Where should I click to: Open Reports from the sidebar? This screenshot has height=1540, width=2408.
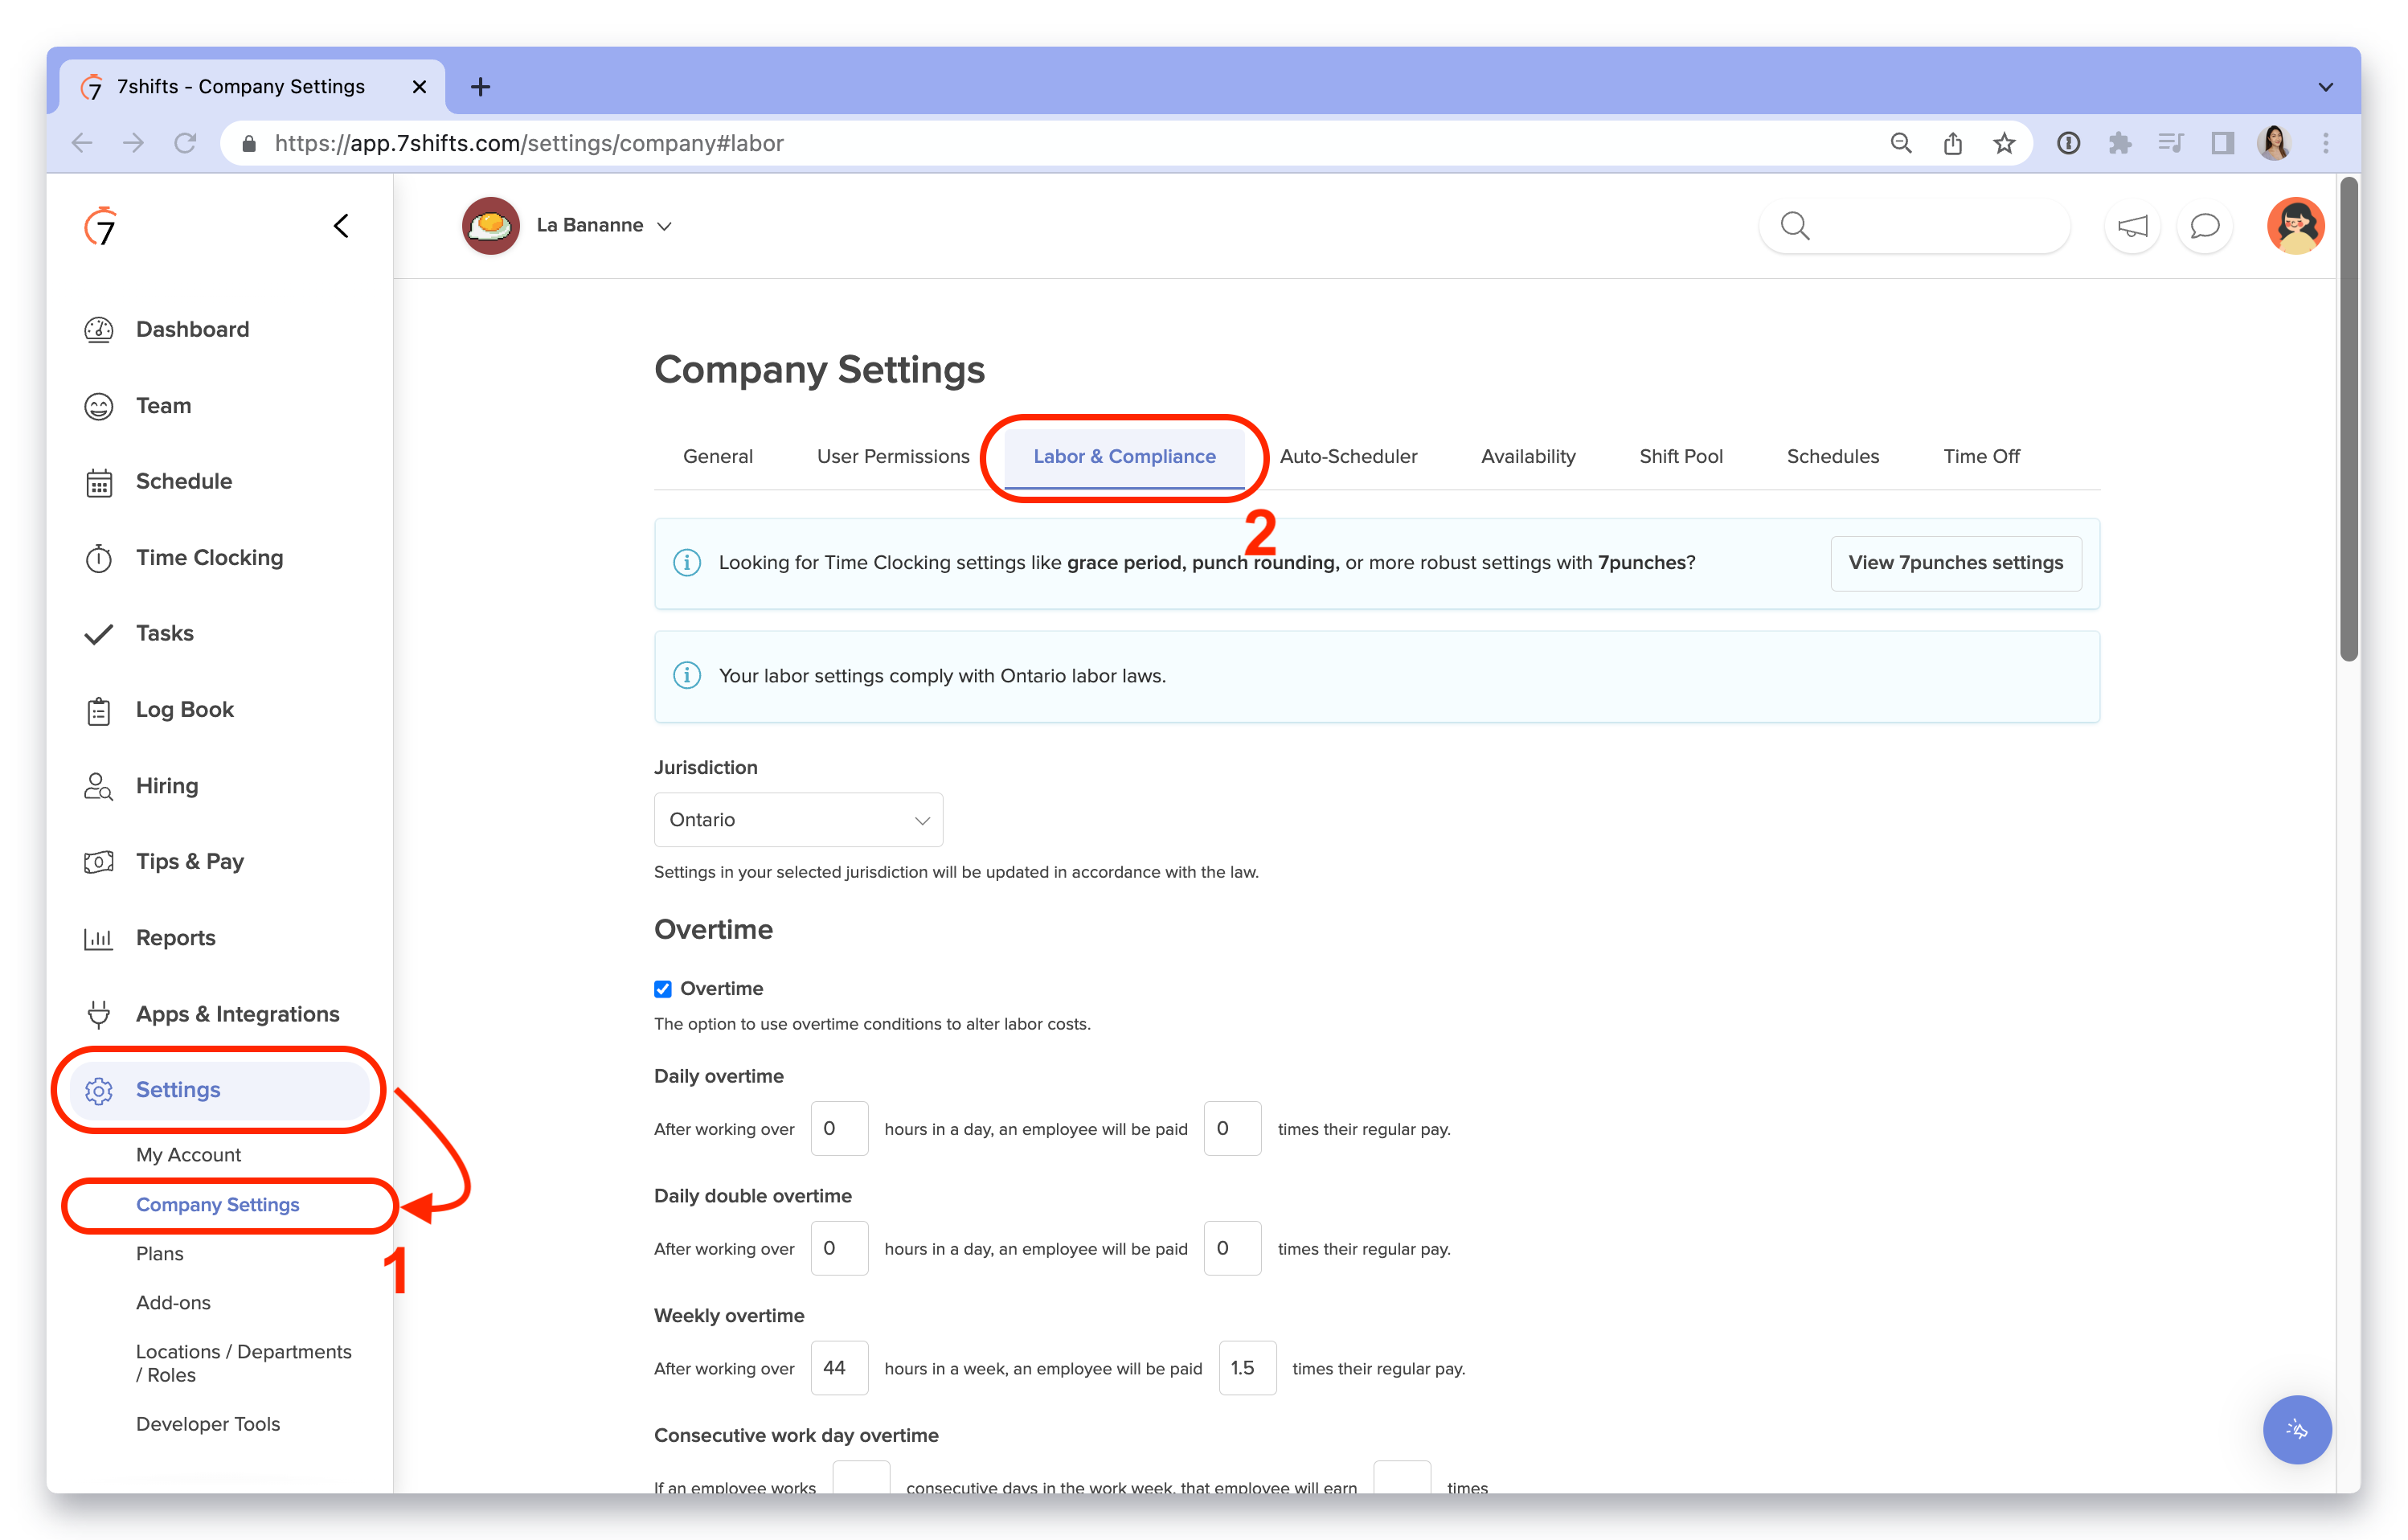pyautogui.click(x=175, y=937)
